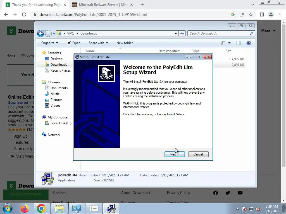Open CNET Twitter icon
The width and height of the screenshot is (286, 214).
(x=228, y=193)
